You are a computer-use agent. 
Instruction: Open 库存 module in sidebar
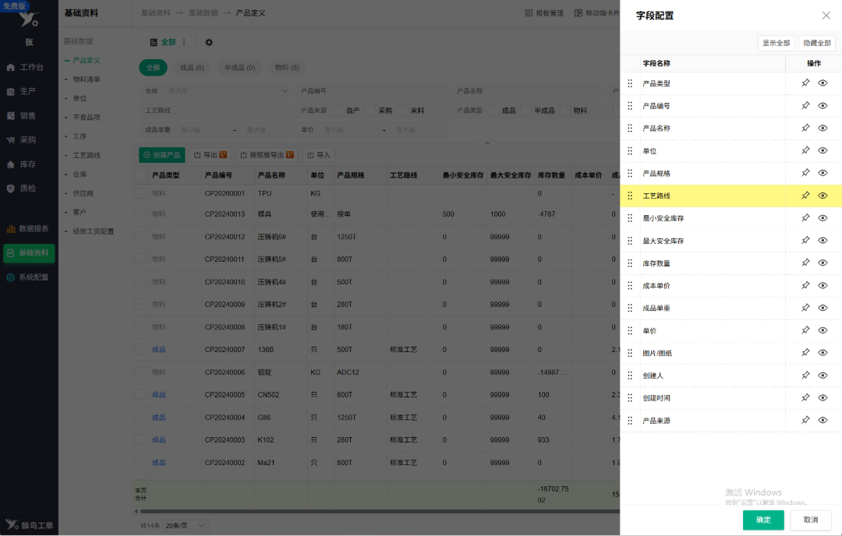pyautogui.click(x=22, y=164)
